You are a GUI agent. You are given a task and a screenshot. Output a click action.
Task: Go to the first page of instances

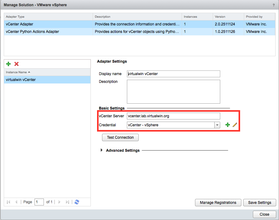(x=8, y=202)
